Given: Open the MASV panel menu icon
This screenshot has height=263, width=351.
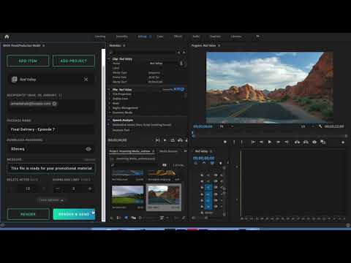Looking at the screenshot, I should pos(44,45).
